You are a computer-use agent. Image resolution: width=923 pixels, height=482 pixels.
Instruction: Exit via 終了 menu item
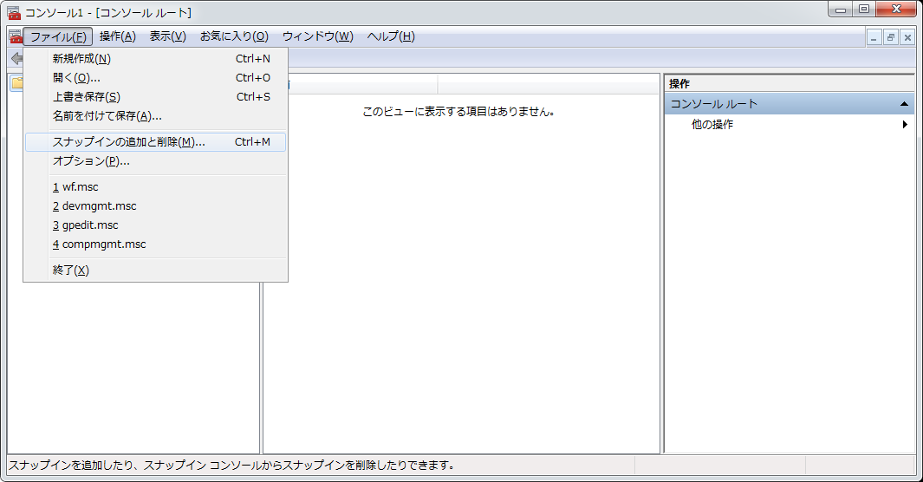70,270
